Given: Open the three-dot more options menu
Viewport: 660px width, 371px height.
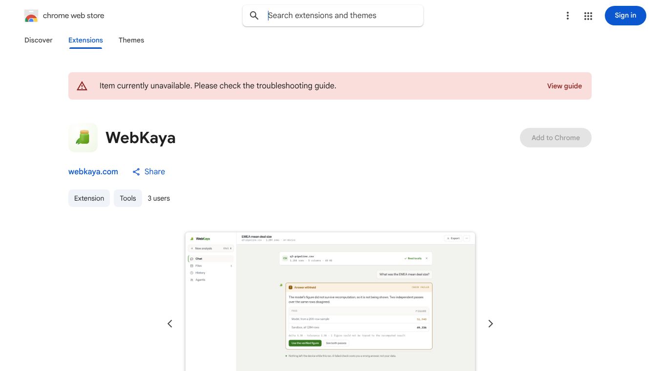Looking at the screenshot, I should tap(567, 16).
